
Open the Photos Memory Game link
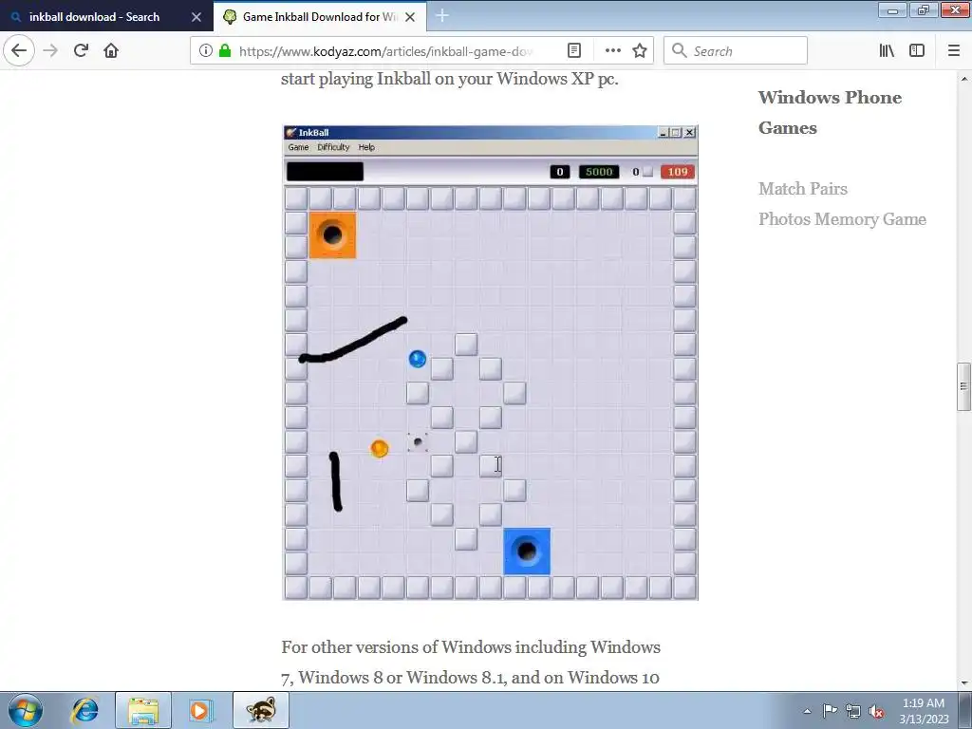click(x=842, y=219)
